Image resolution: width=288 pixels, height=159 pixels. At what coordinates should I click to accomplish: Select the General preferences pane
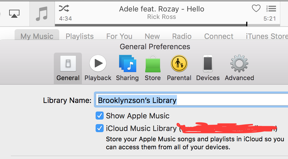click(x=68, y=68)
